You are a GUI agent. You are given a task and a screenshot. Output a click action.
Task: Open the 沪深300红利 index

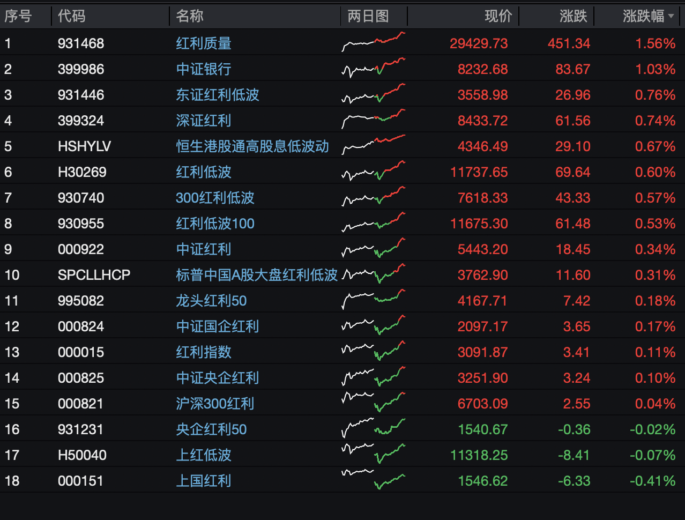click(x=215, y=404)
